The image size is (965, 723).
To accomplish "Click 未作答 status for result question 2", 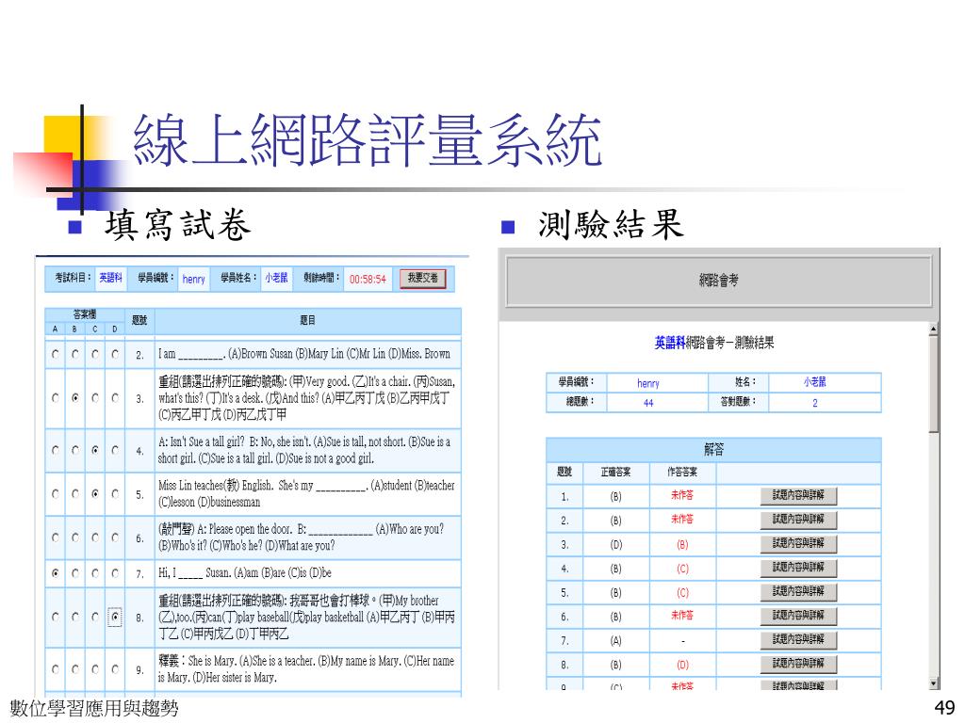I will pos(682,519).
